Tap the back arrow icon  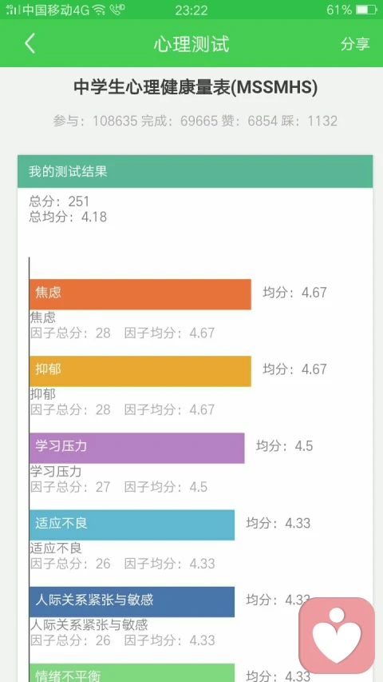[x=30, y=43]
